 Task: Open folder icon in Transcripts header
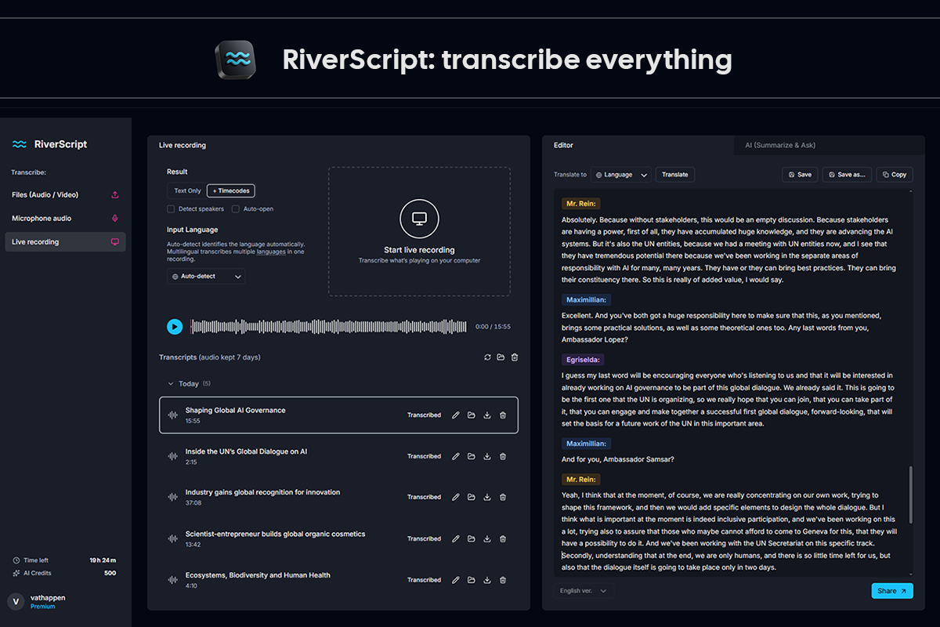click(x=501, y=357)
